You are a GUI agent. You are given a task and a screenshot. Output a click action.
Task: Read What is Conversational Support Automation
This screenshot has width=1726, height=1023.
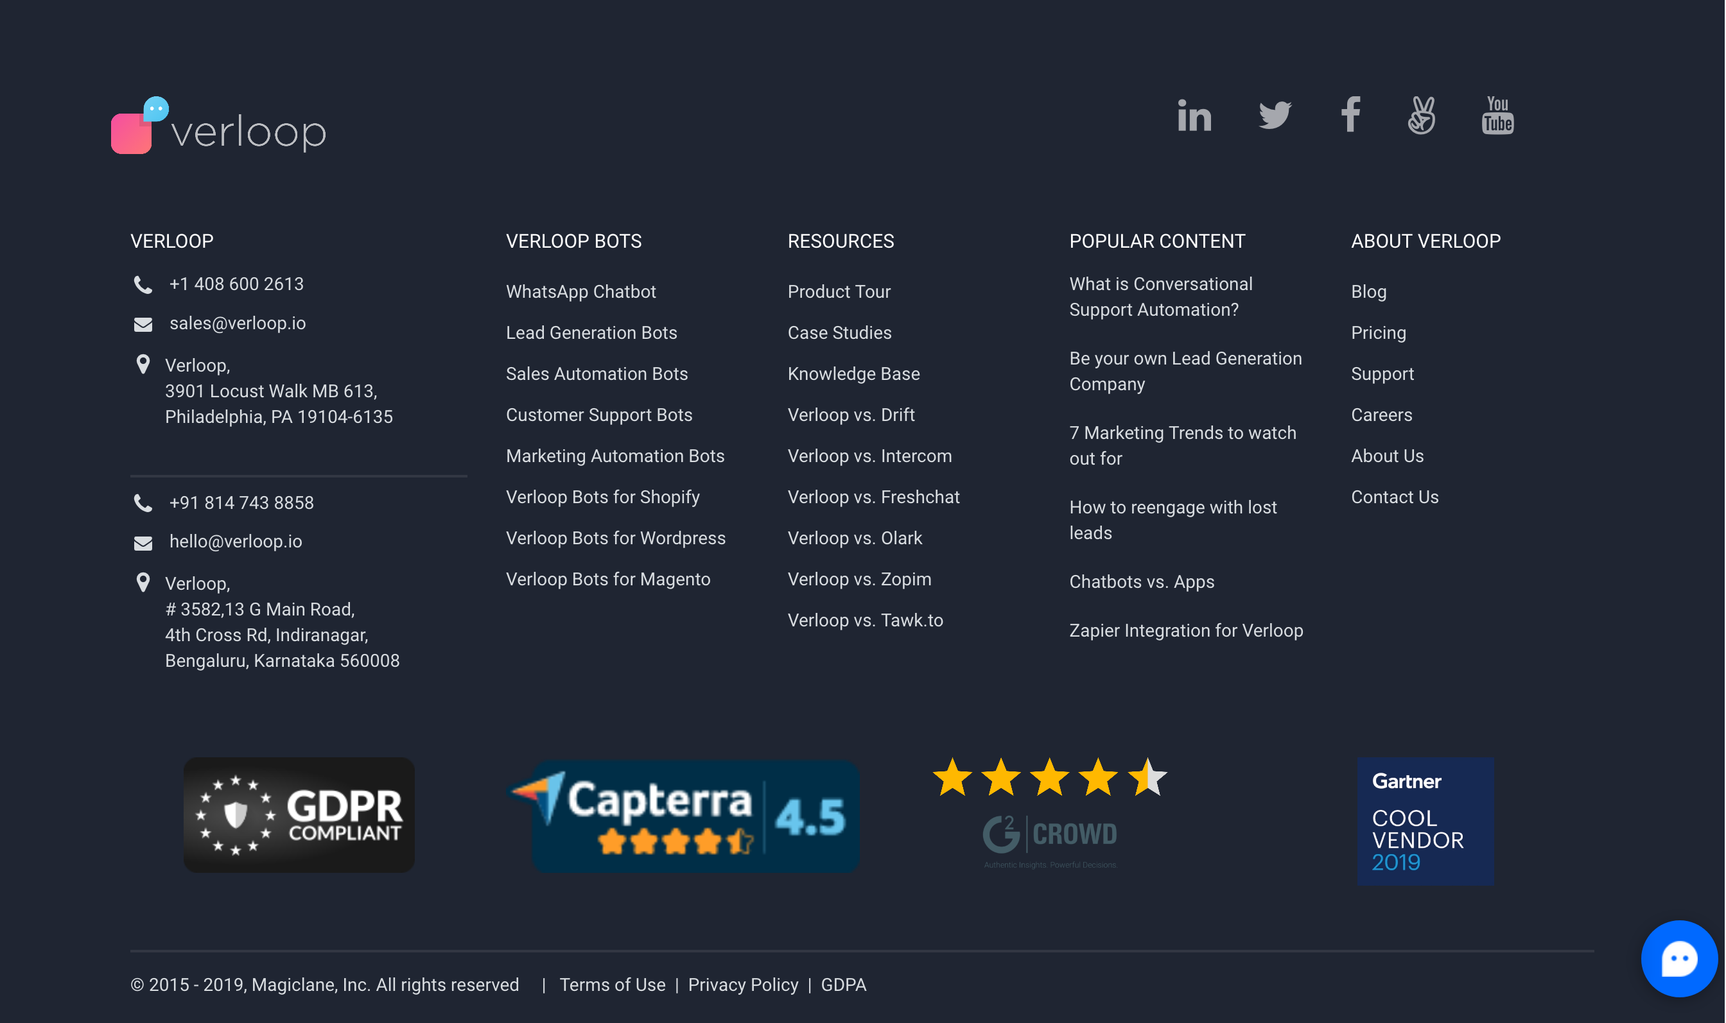1161,297
